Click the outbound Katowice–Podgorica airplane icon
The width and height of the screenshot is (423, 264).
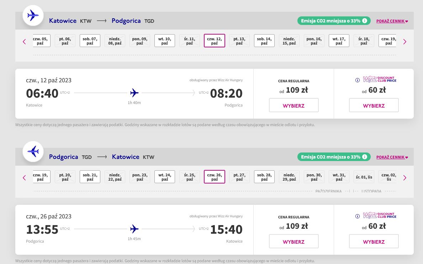[x=33, y=15]
